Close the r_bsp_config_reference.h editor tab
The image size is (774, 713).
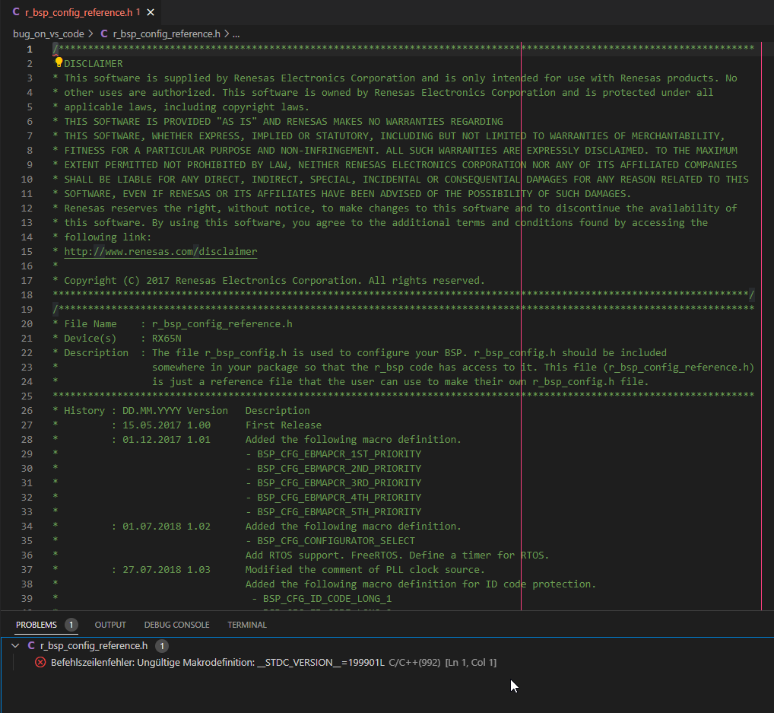pyautogui.click(x=149, y=12)
